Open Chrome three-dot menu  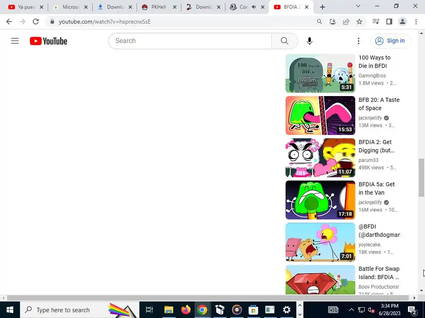click(416, 22)
